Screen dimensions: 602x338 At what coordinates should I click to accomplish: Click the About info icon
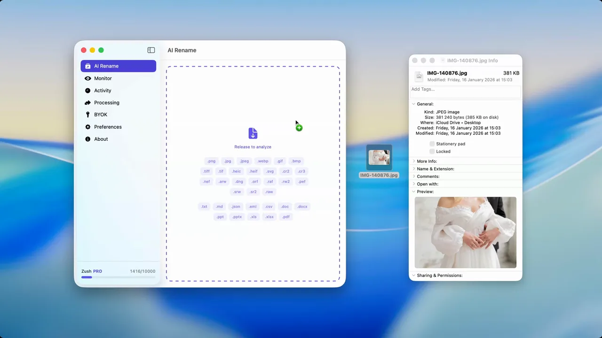pyautogui.click(x=88, y=139)
